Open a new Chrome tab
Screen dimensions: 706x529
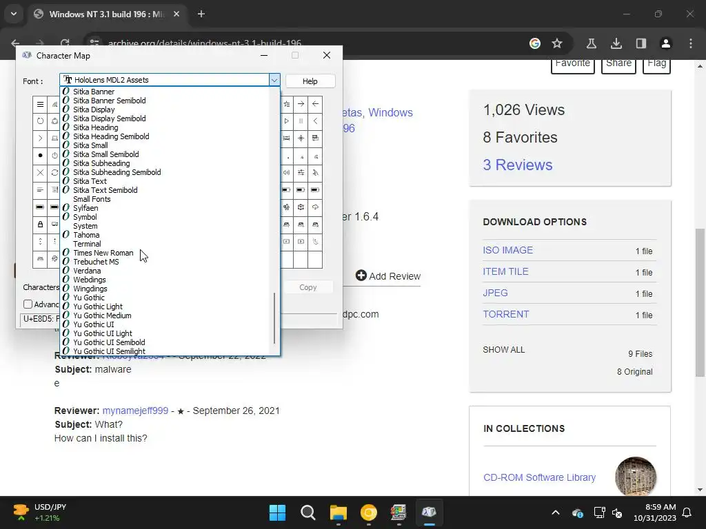pyautogui.click(x=201, y=14)
